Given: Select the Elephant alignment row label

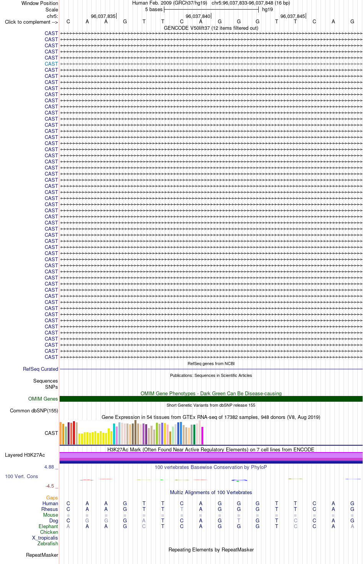Looking at the screenshot, I should coord(48,526).
